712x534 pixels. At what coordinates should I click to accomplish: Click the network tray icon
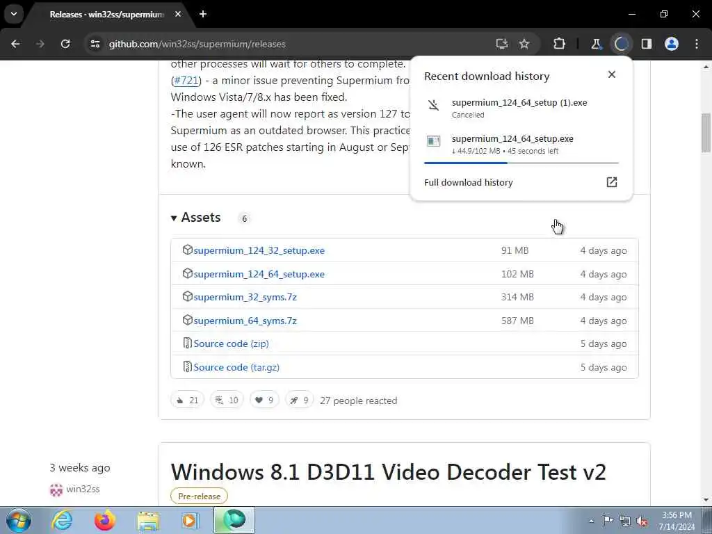click(625, 521)
